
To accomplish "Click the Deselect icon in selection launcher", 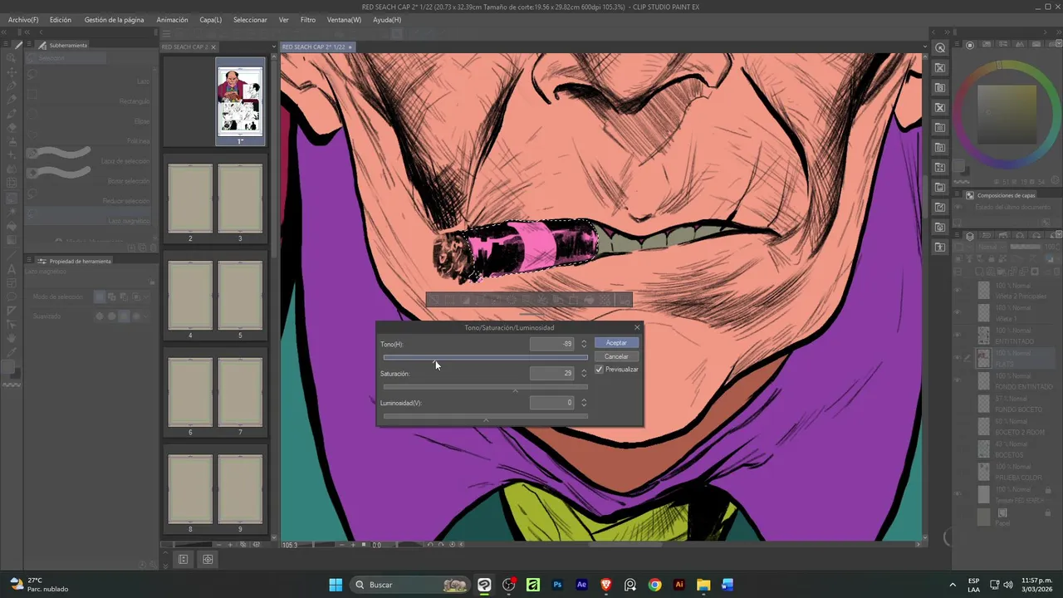I will tap(434, 300).
